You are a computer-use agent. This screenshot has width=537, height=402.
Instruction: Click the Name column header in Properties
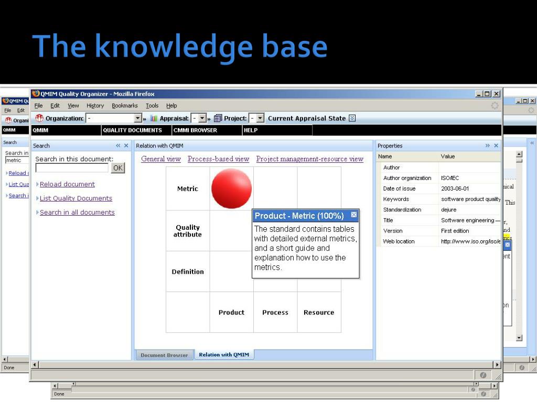coord(407,156)
